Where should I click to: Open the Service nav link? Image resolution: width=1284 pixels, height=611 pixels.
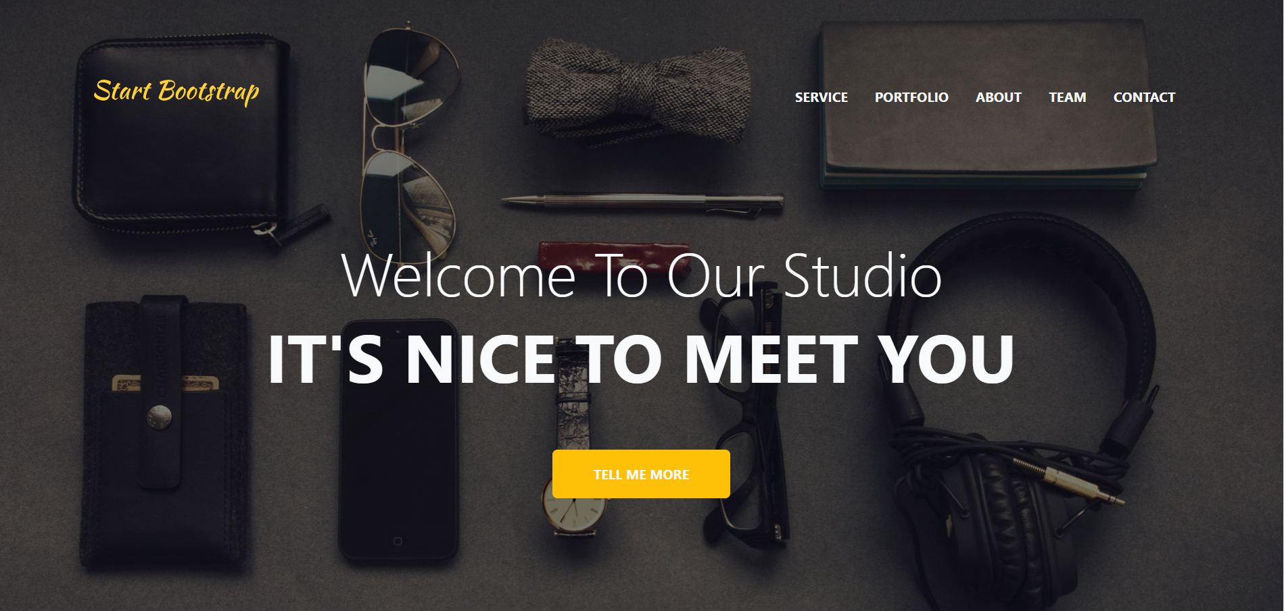coord(821,97)
